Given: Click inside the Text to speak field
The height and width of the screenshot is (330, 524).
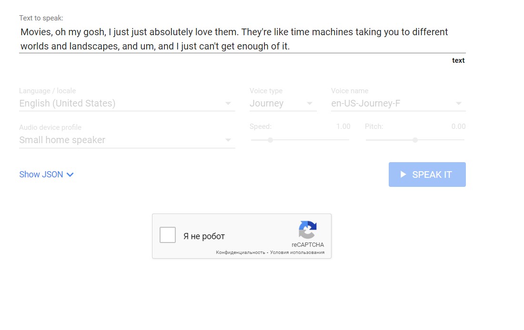Looking at the screenshot, I should 242,39.
